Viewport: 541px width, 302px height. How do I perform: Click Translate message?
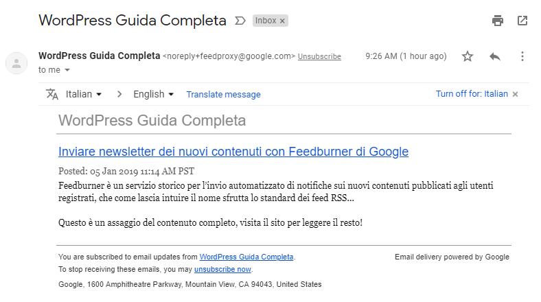tap(223, 95)
